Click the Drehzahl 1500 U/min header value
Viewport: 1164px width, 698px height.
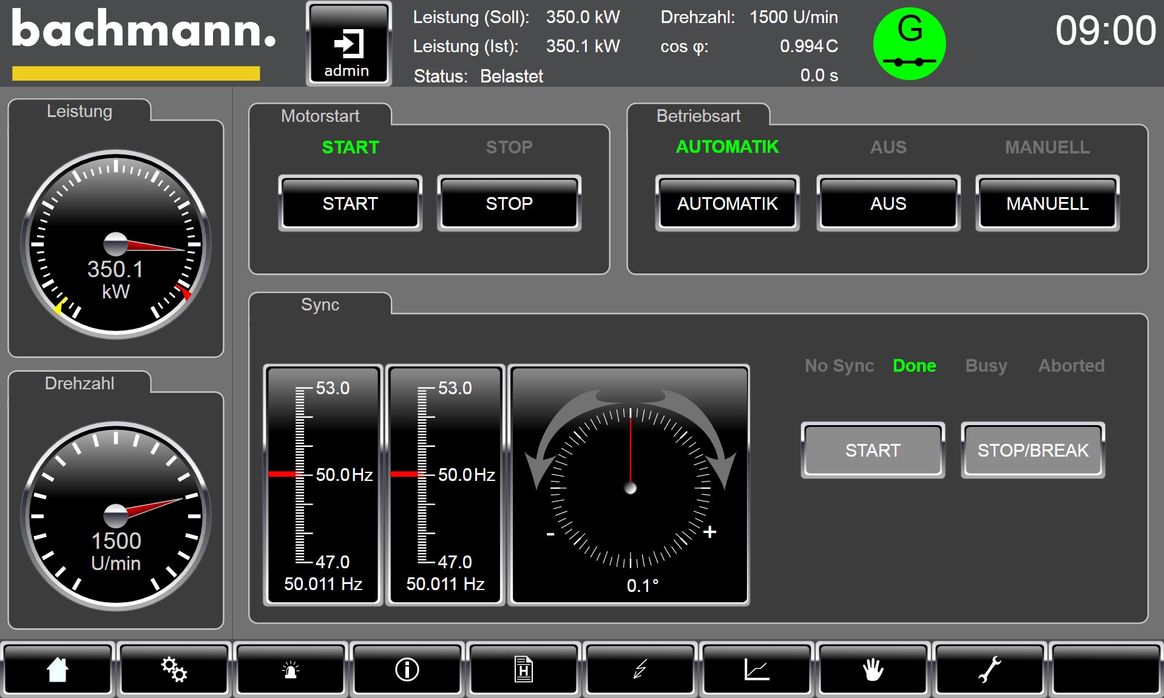[x=794, y=17]
